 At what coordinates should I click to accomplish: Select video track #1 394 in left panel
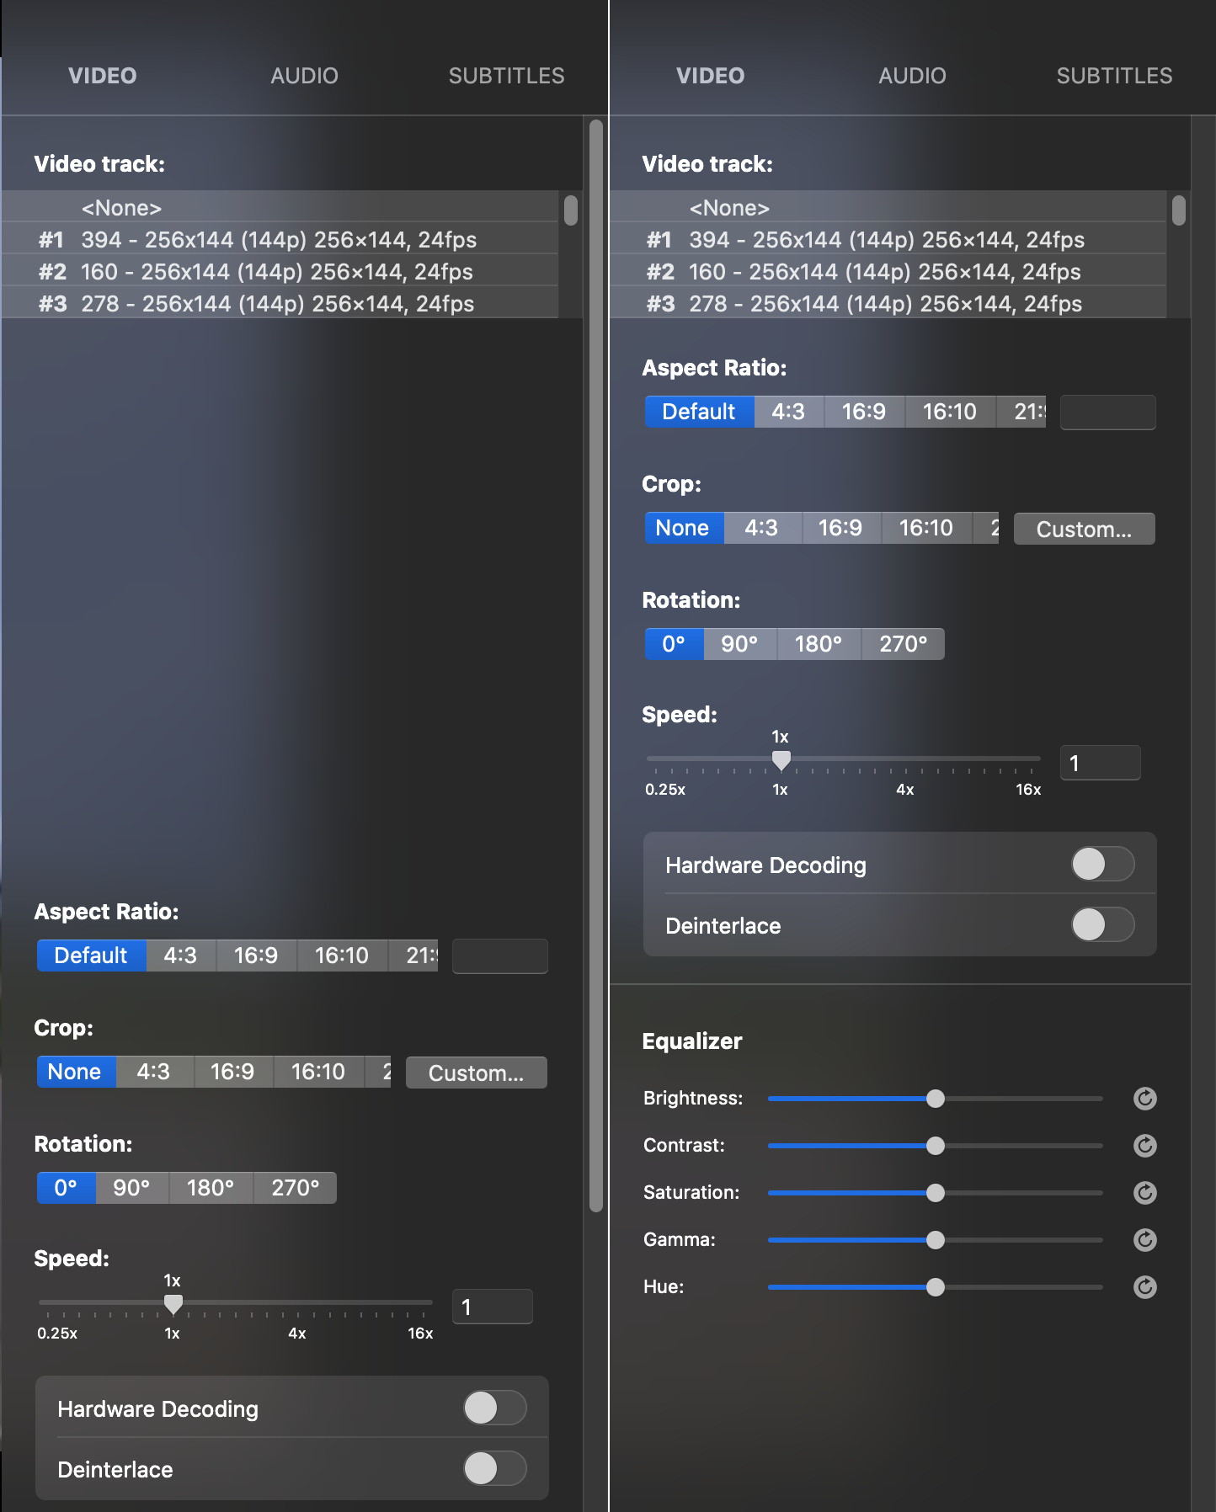pyautogui.click(x=280, y=240)
